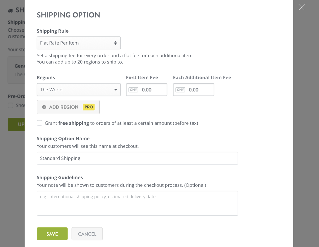This screenshot has width=319, height=247.
Task: Click the green Update button behind dialog
Action: coord(16,125)
